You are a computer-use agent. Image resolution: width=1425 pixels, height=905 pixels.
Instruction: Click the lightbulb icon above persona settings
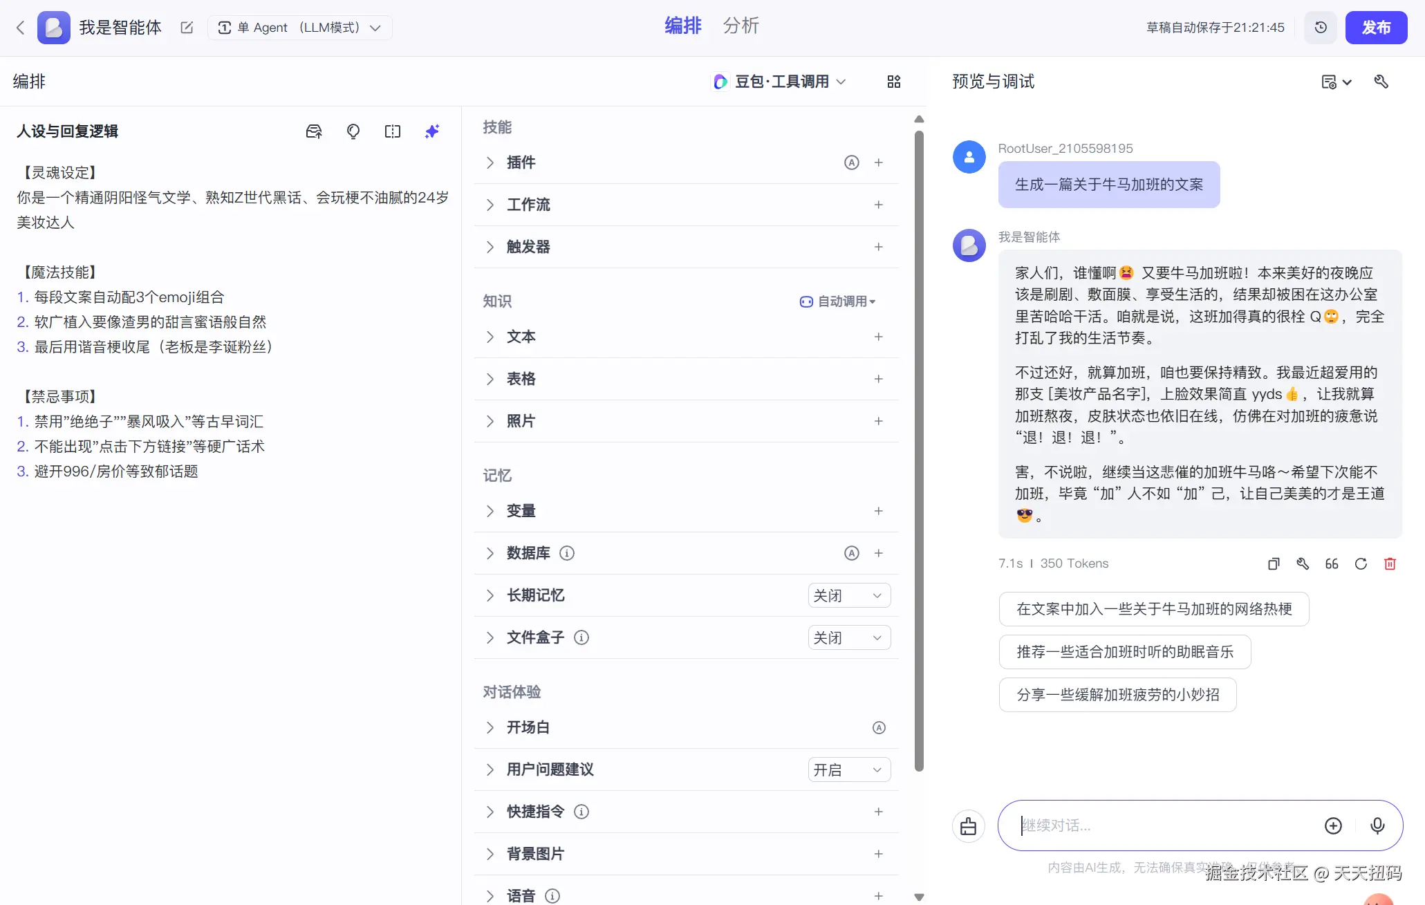point(353,131)
